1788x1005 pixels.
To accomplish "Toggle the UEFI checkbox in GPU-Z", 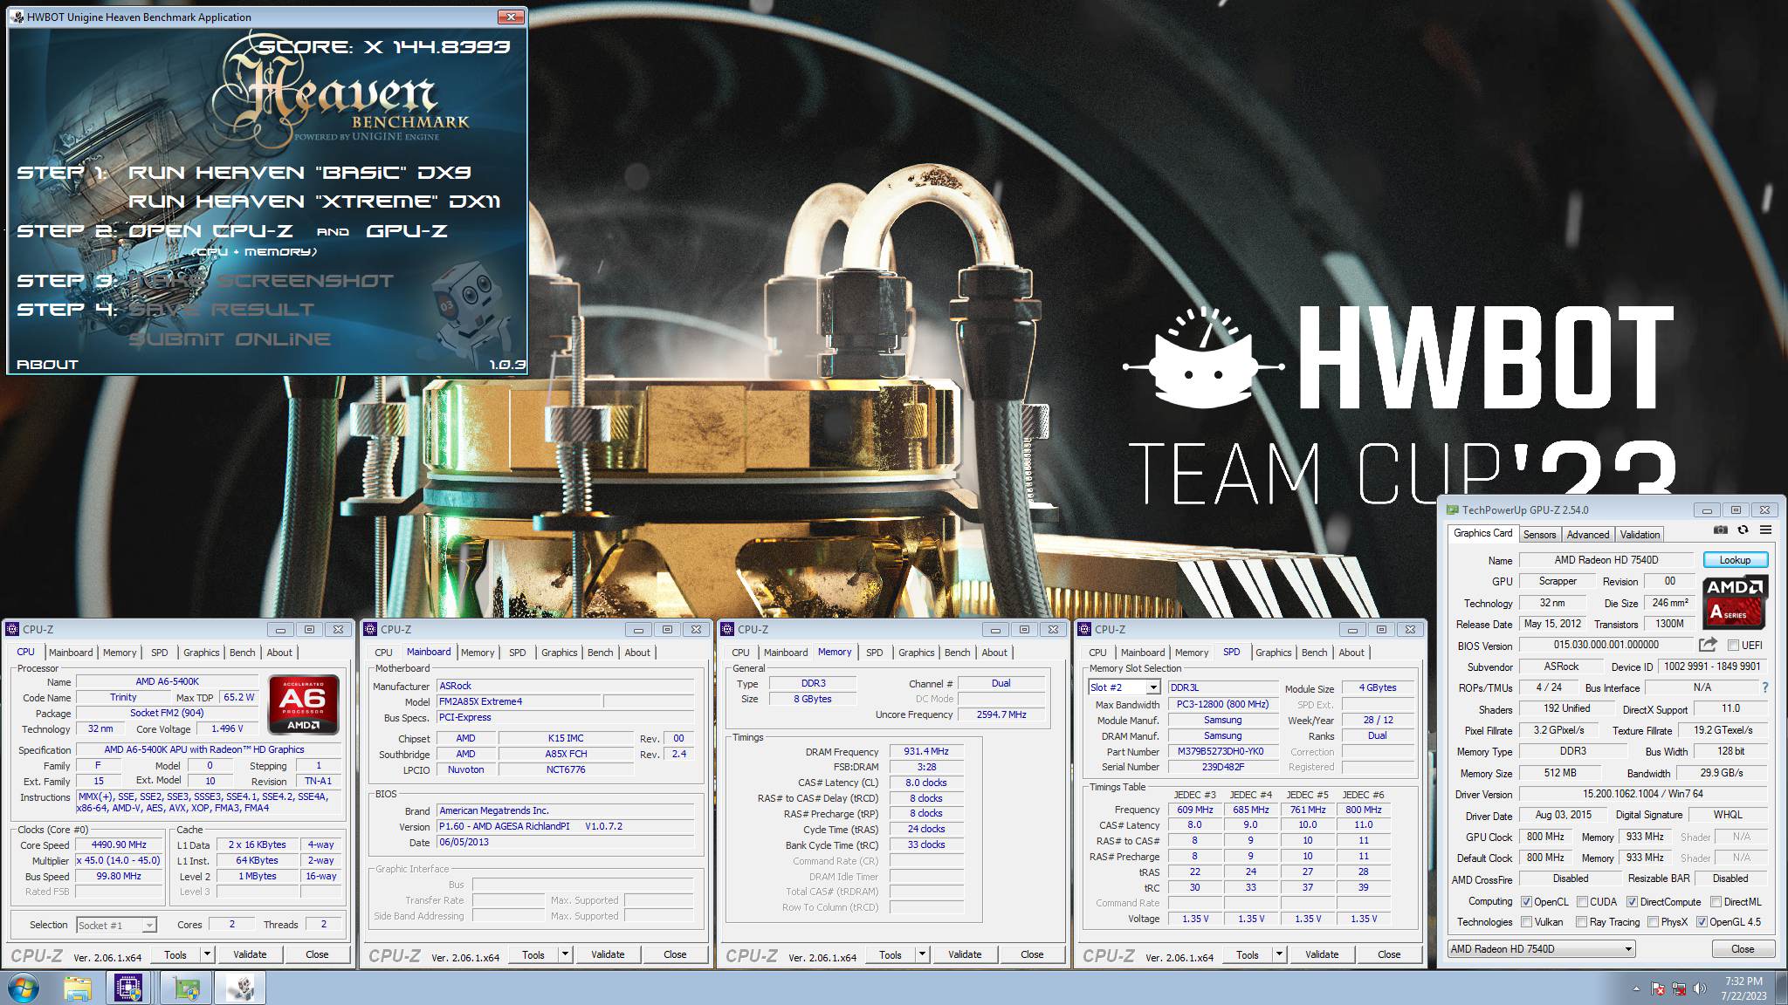I will click(x=1733, y=646).
